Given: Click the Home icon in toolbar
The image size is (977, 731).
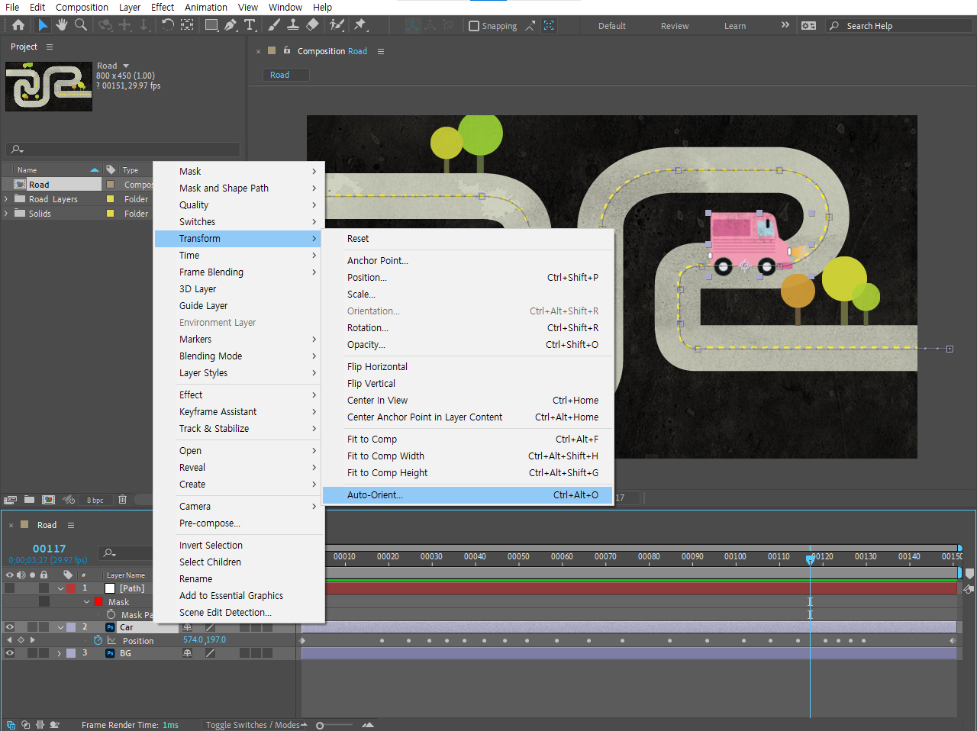Looking at the screenshot, I should tap(18, 25).
